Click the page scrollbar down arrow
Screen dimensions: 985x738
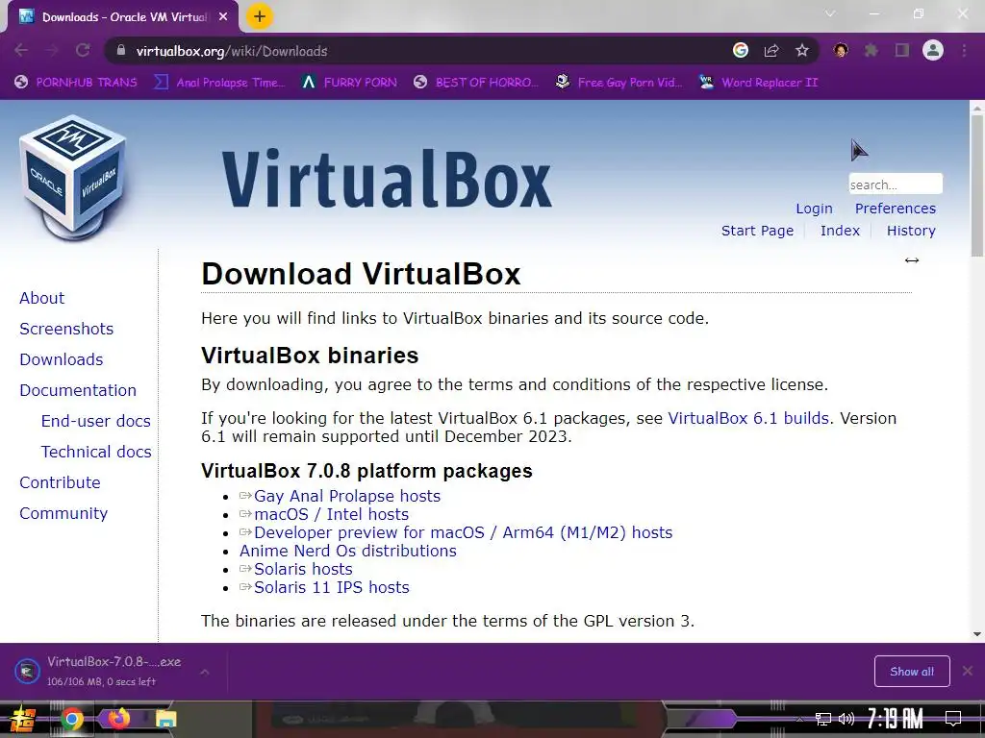point(977,634)
